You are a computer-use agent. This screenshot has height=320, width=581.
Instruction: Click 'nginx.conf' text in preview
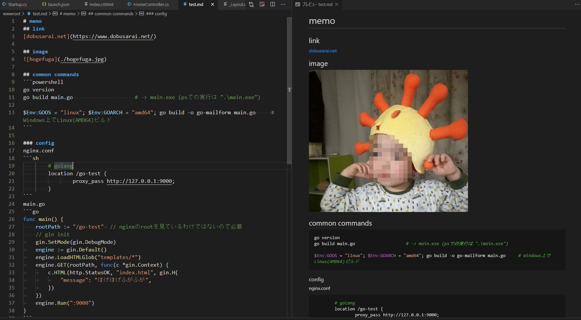coord(320,288)
